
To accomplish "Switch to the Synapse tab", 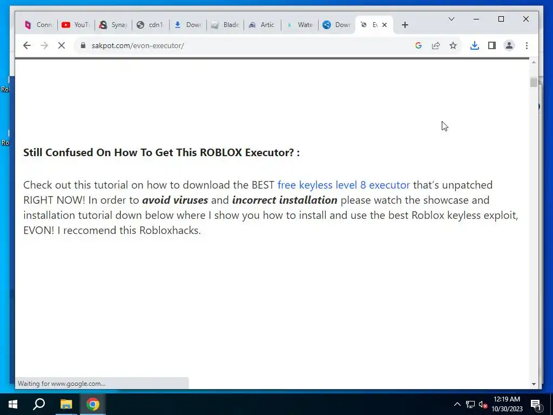I will [x=113, y=25].
